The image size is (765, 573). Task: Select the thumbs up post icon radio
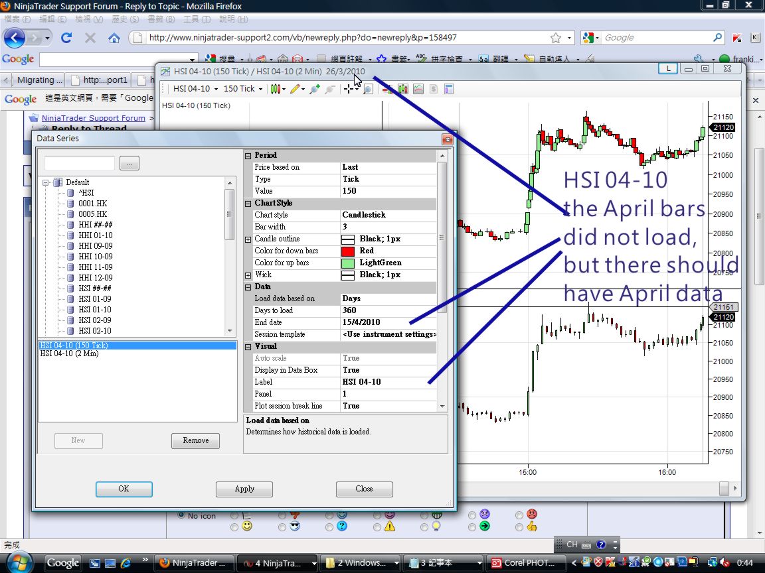[x=519, y=527]
